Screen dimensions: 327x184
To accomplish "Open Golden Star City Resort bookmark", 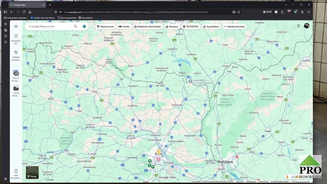I will pyautogui.click(x=43, y=18).
